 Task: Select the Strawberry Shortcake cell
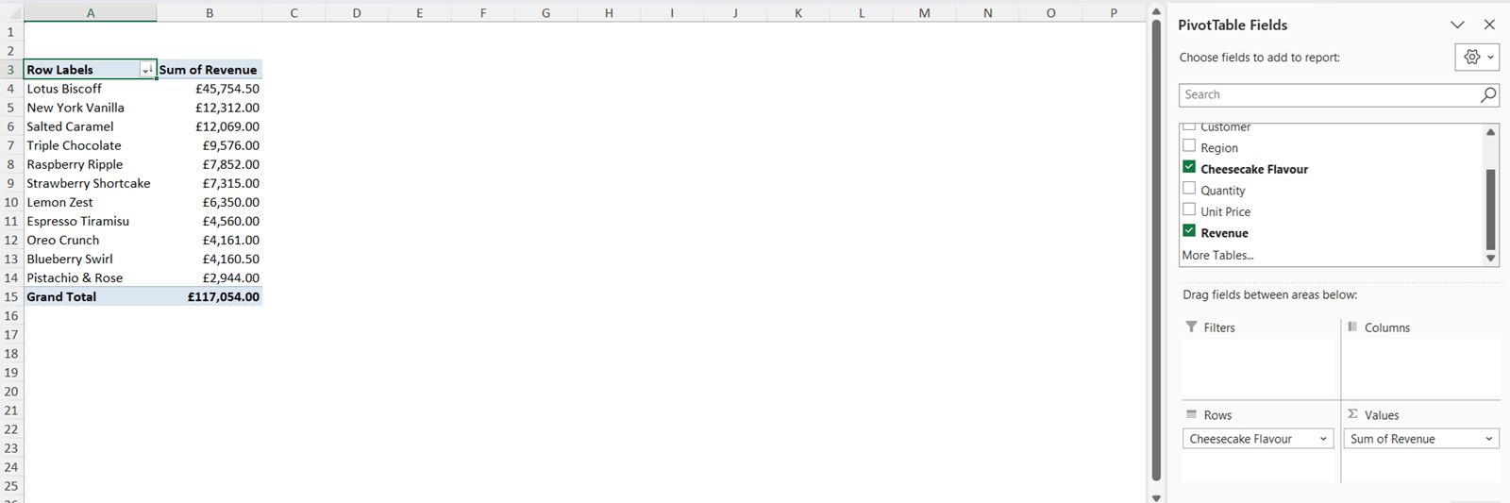(x=91, y=183)
